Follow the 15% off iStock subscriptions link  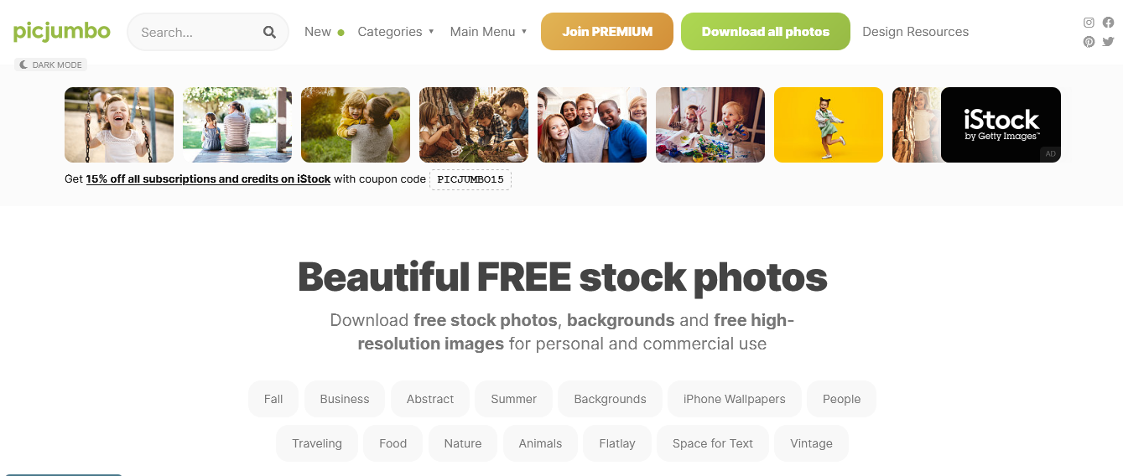coord(208,178)
